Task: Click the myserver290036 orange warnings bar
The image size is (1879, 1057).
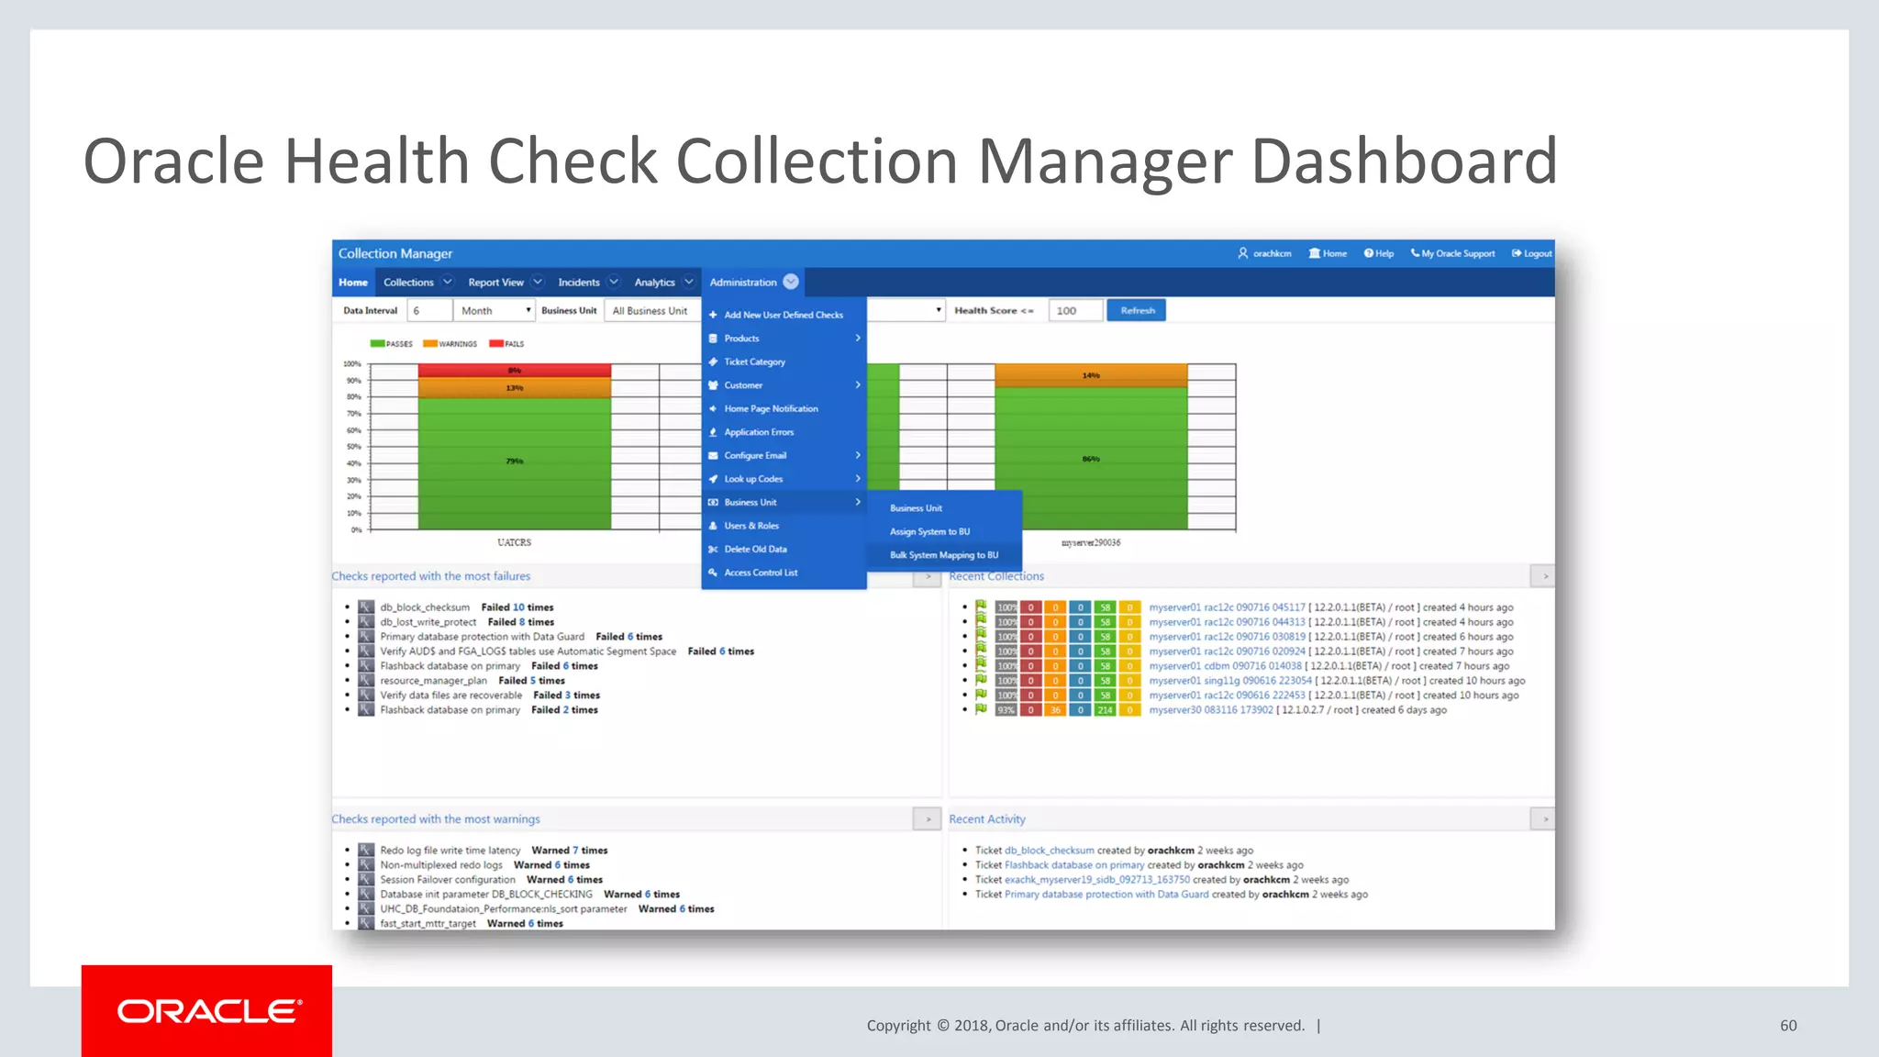Action: pos(1091,375)
